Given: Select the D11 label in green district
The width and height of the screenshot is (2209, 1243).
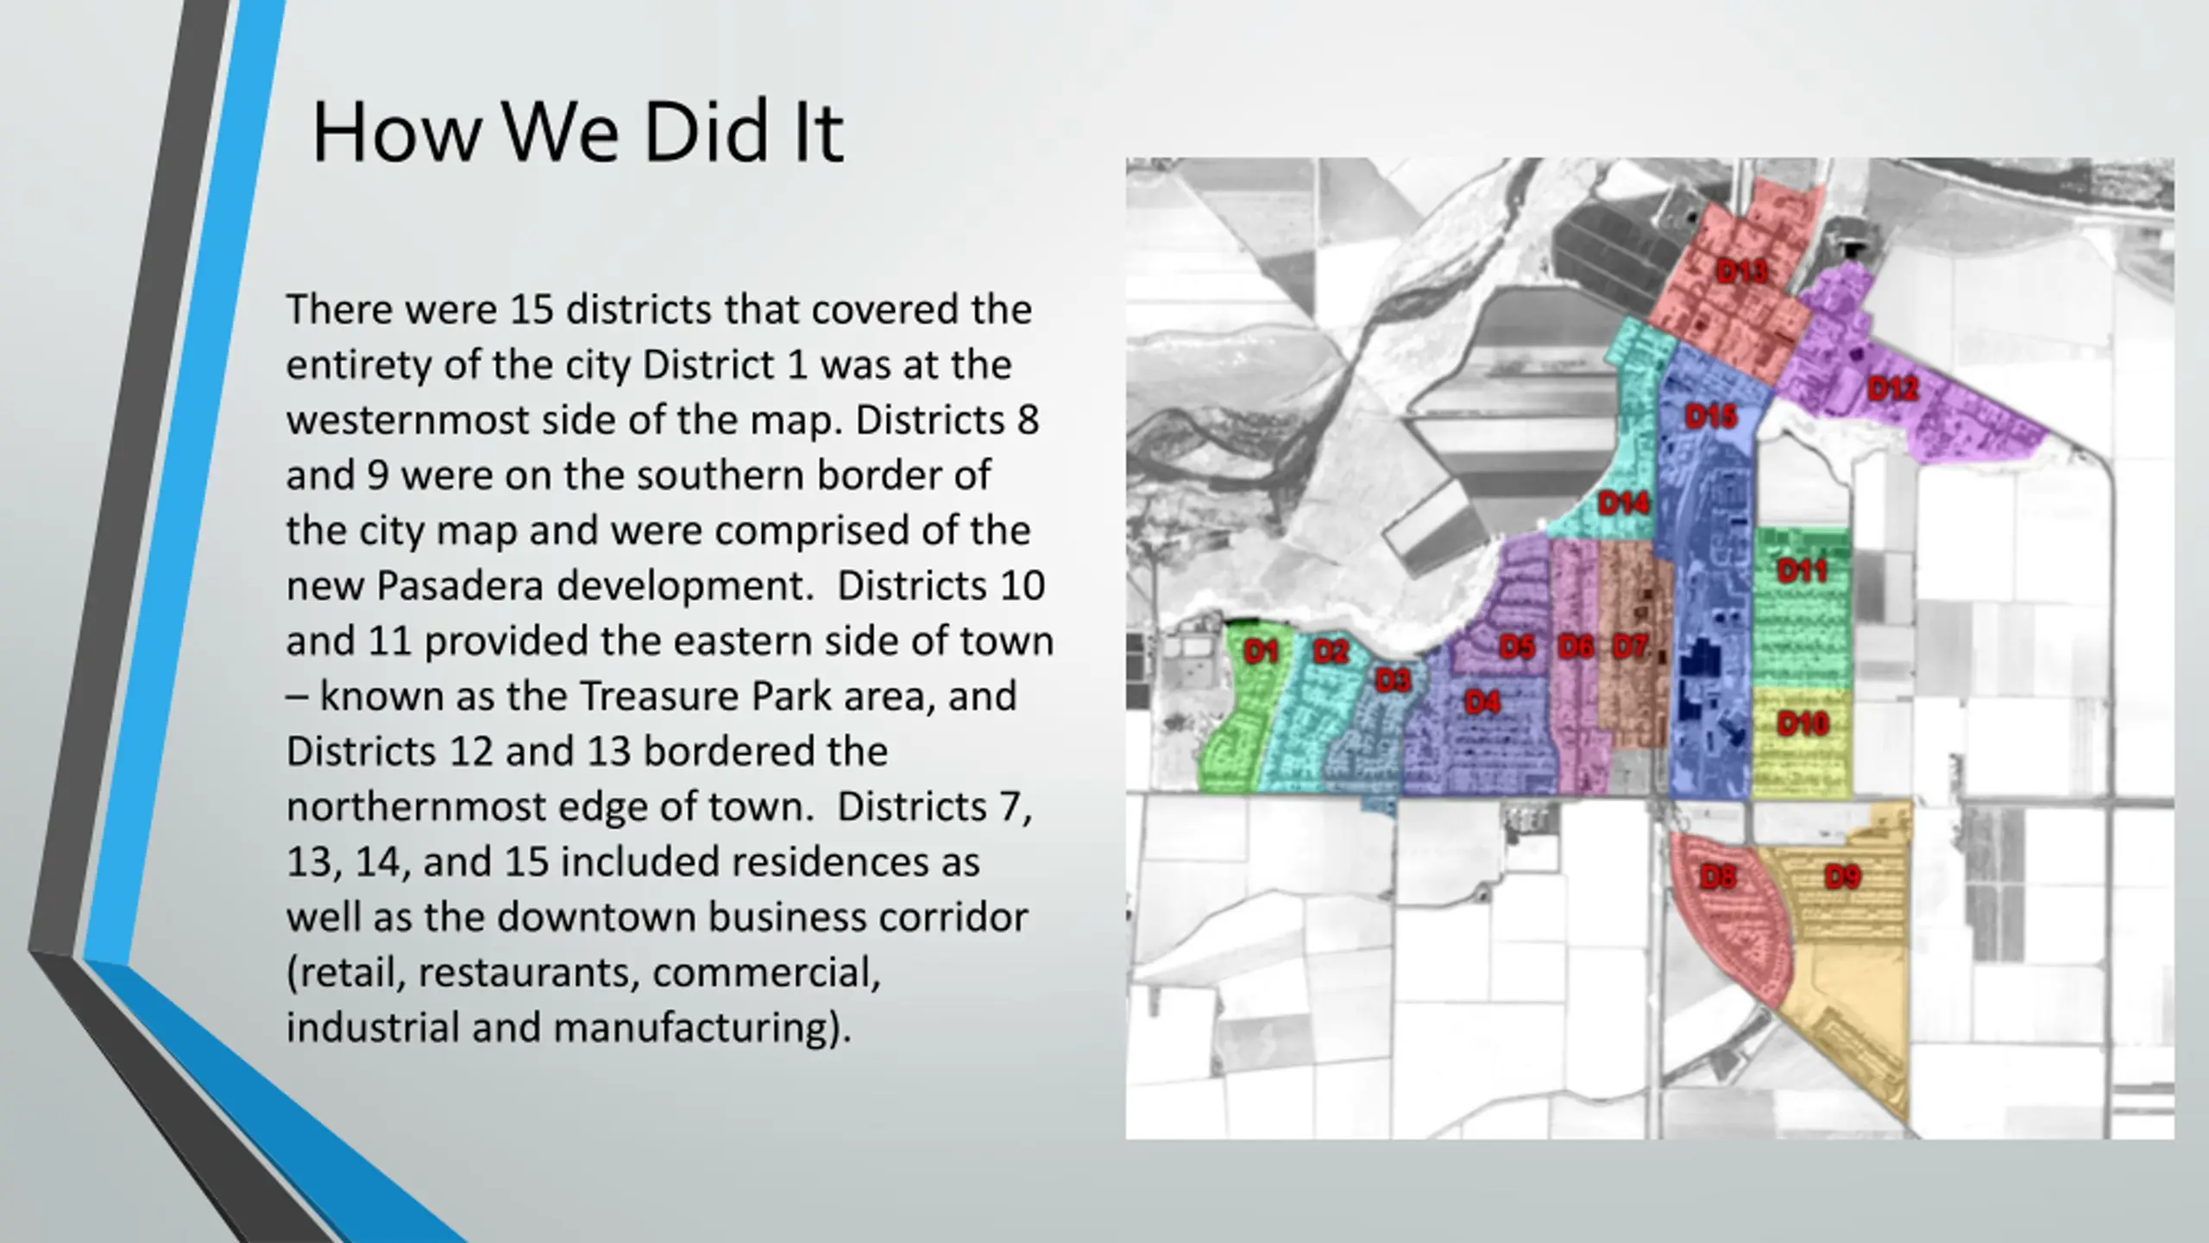Looking at the screenshot, I should click(x=1803, y=571).
